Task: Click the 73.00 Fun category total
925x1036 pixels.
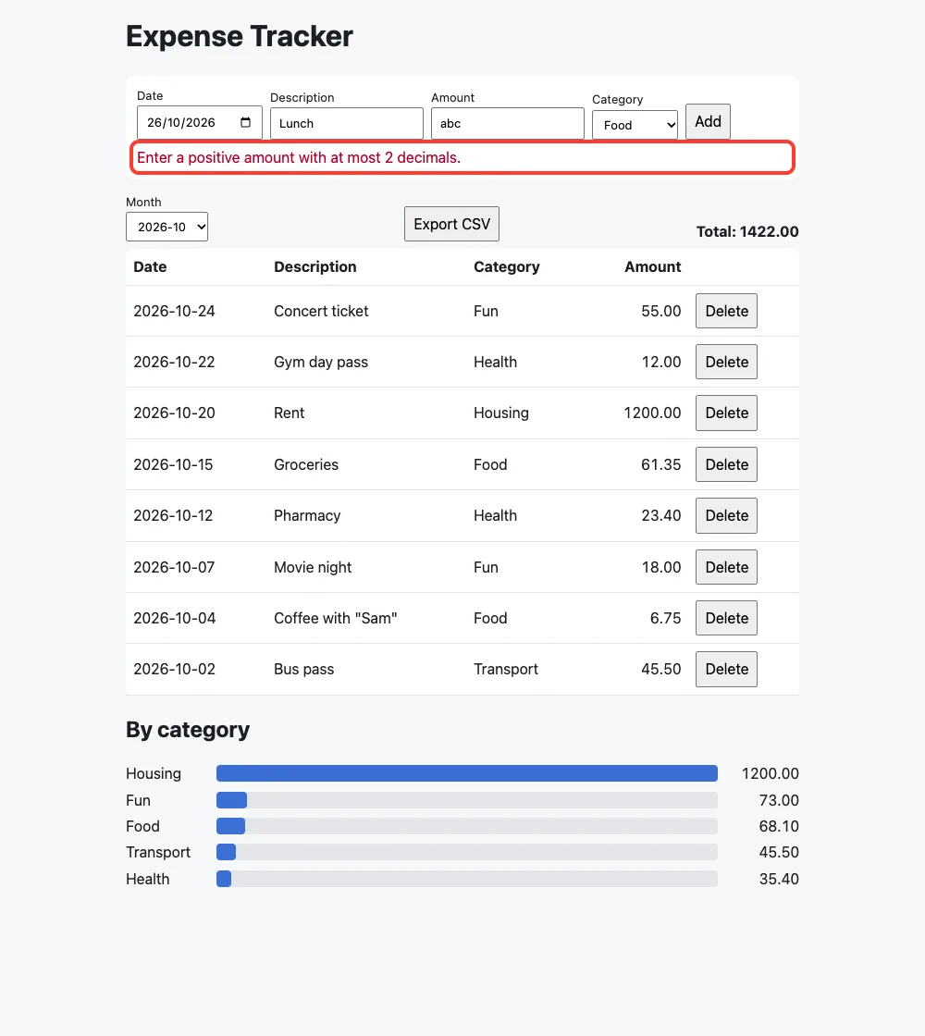Action: click(x=779, y=800)
